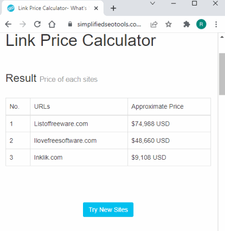Reload the current page
Screen dimensions: 225x231
[x=37, y=24]
